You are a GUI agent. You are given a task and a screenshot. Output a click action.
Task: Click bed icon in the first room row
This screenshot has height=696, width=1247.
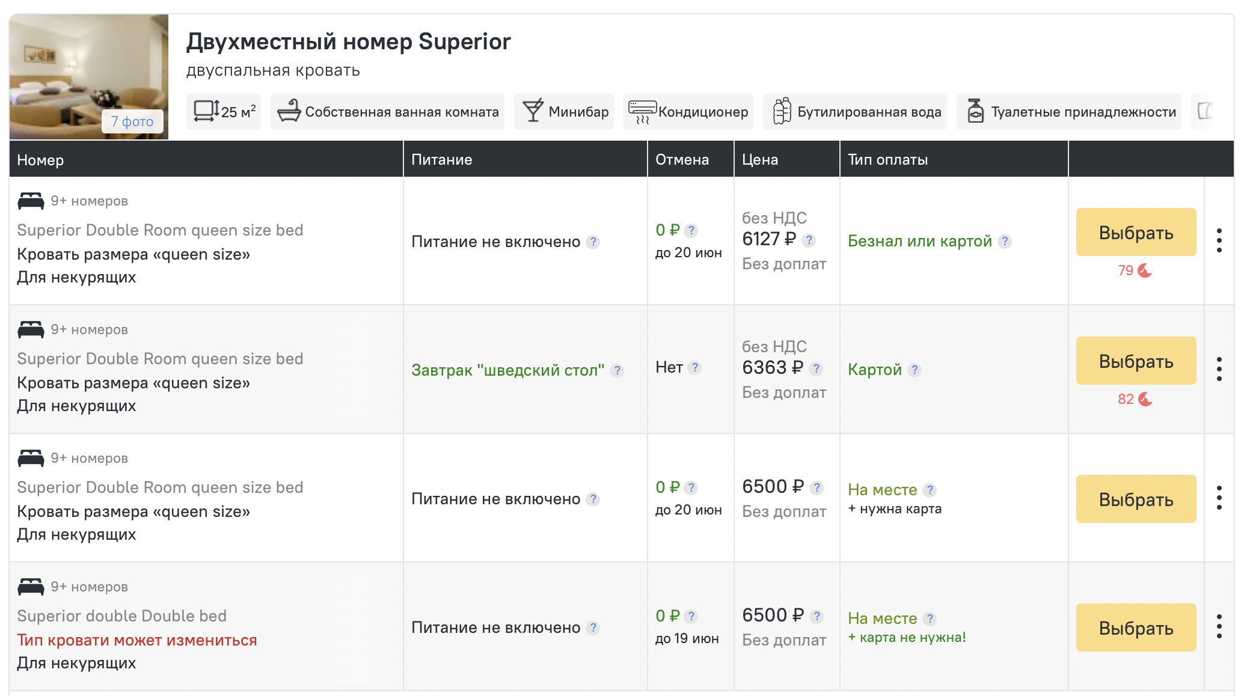[31, 201]
